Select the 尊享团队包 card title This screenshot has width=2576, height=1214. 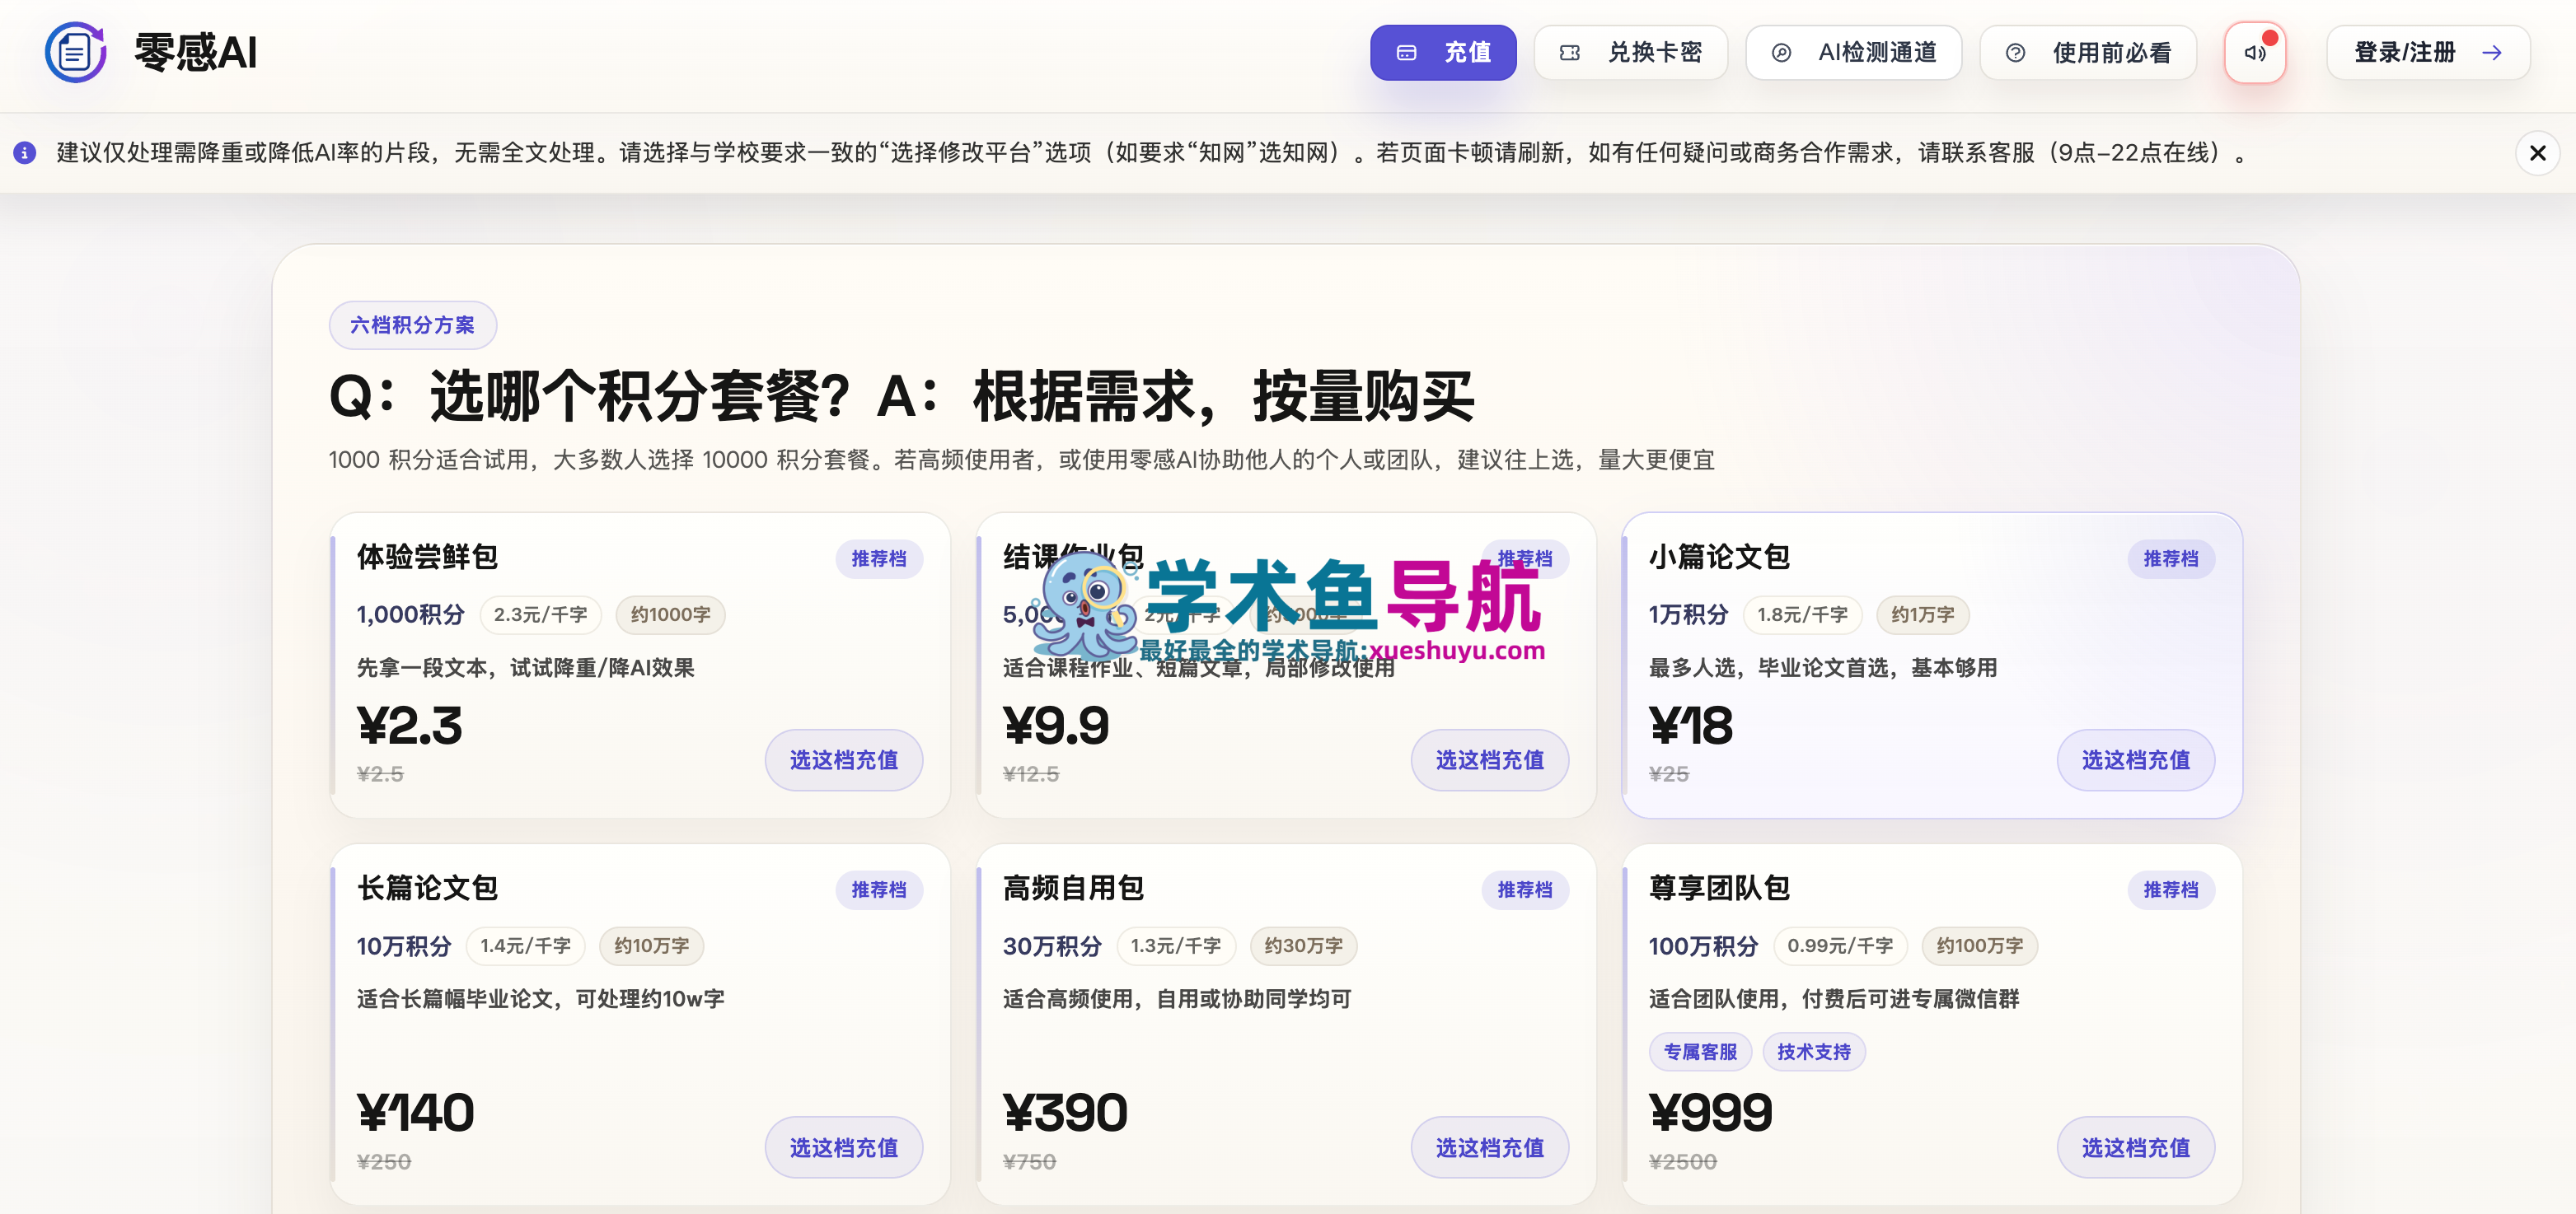coord(1720,889)
